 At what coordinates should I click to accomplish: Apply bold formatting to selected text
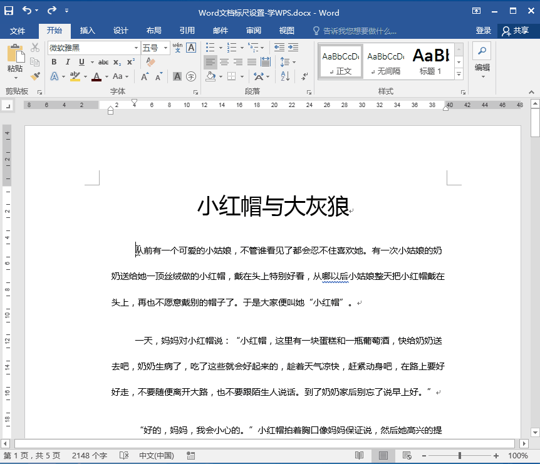[55, 62]
